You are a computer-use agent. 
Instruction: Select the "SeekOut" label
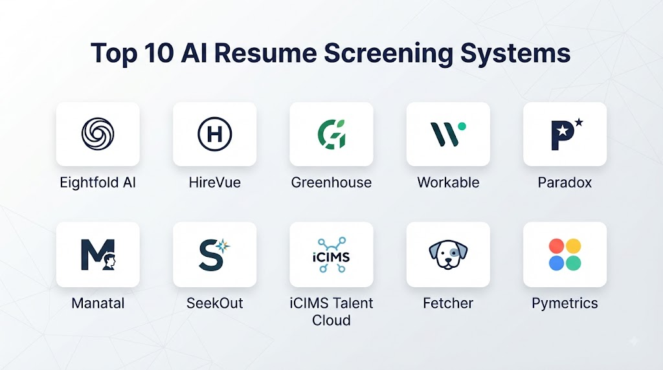pos(215,303)
